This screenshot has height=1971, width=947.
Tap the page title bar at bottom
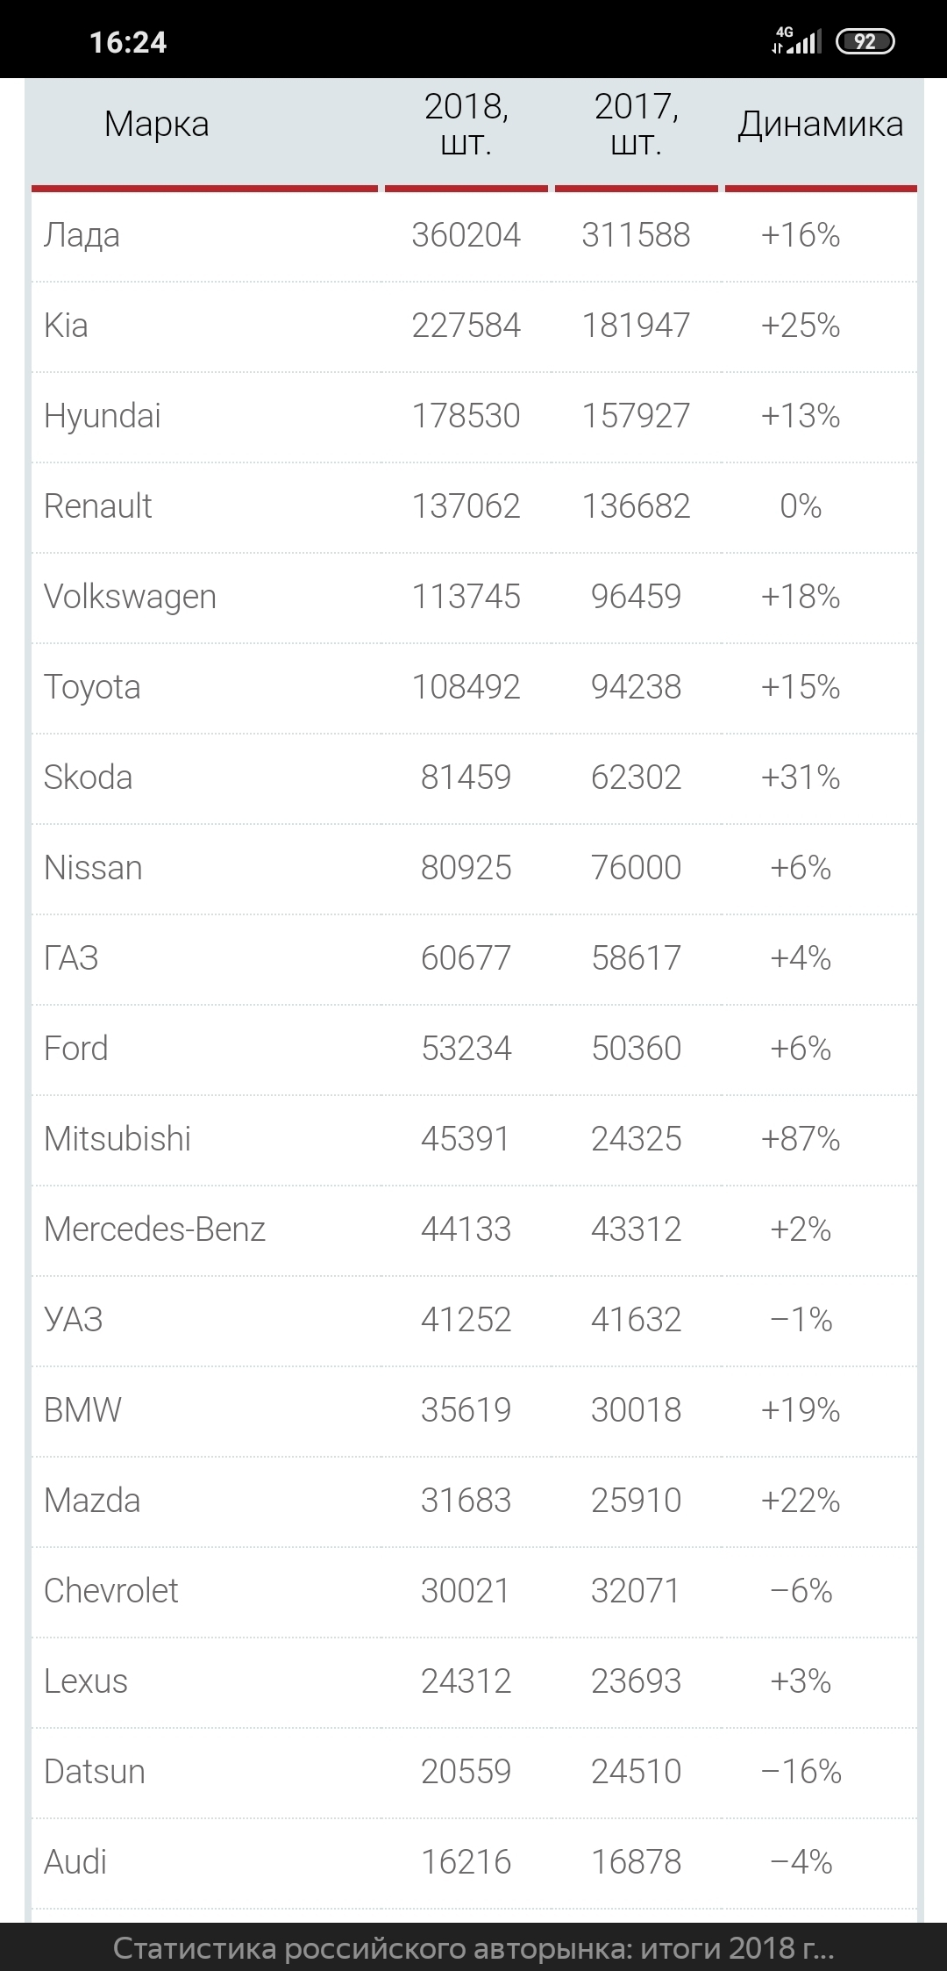(473, 1948)
